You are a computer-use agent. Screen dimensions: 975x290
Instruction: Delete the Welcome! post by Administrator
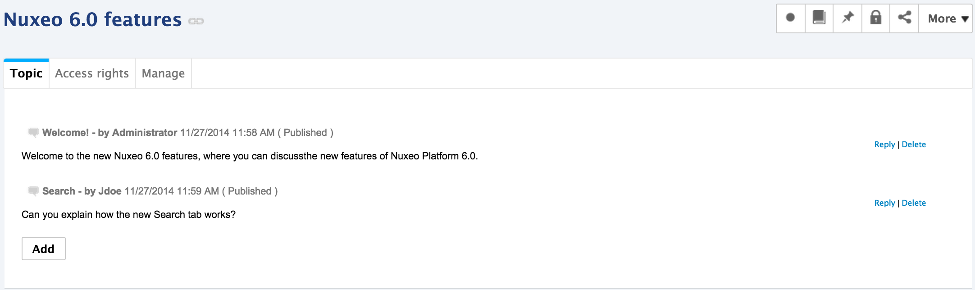tap(914, 145)
